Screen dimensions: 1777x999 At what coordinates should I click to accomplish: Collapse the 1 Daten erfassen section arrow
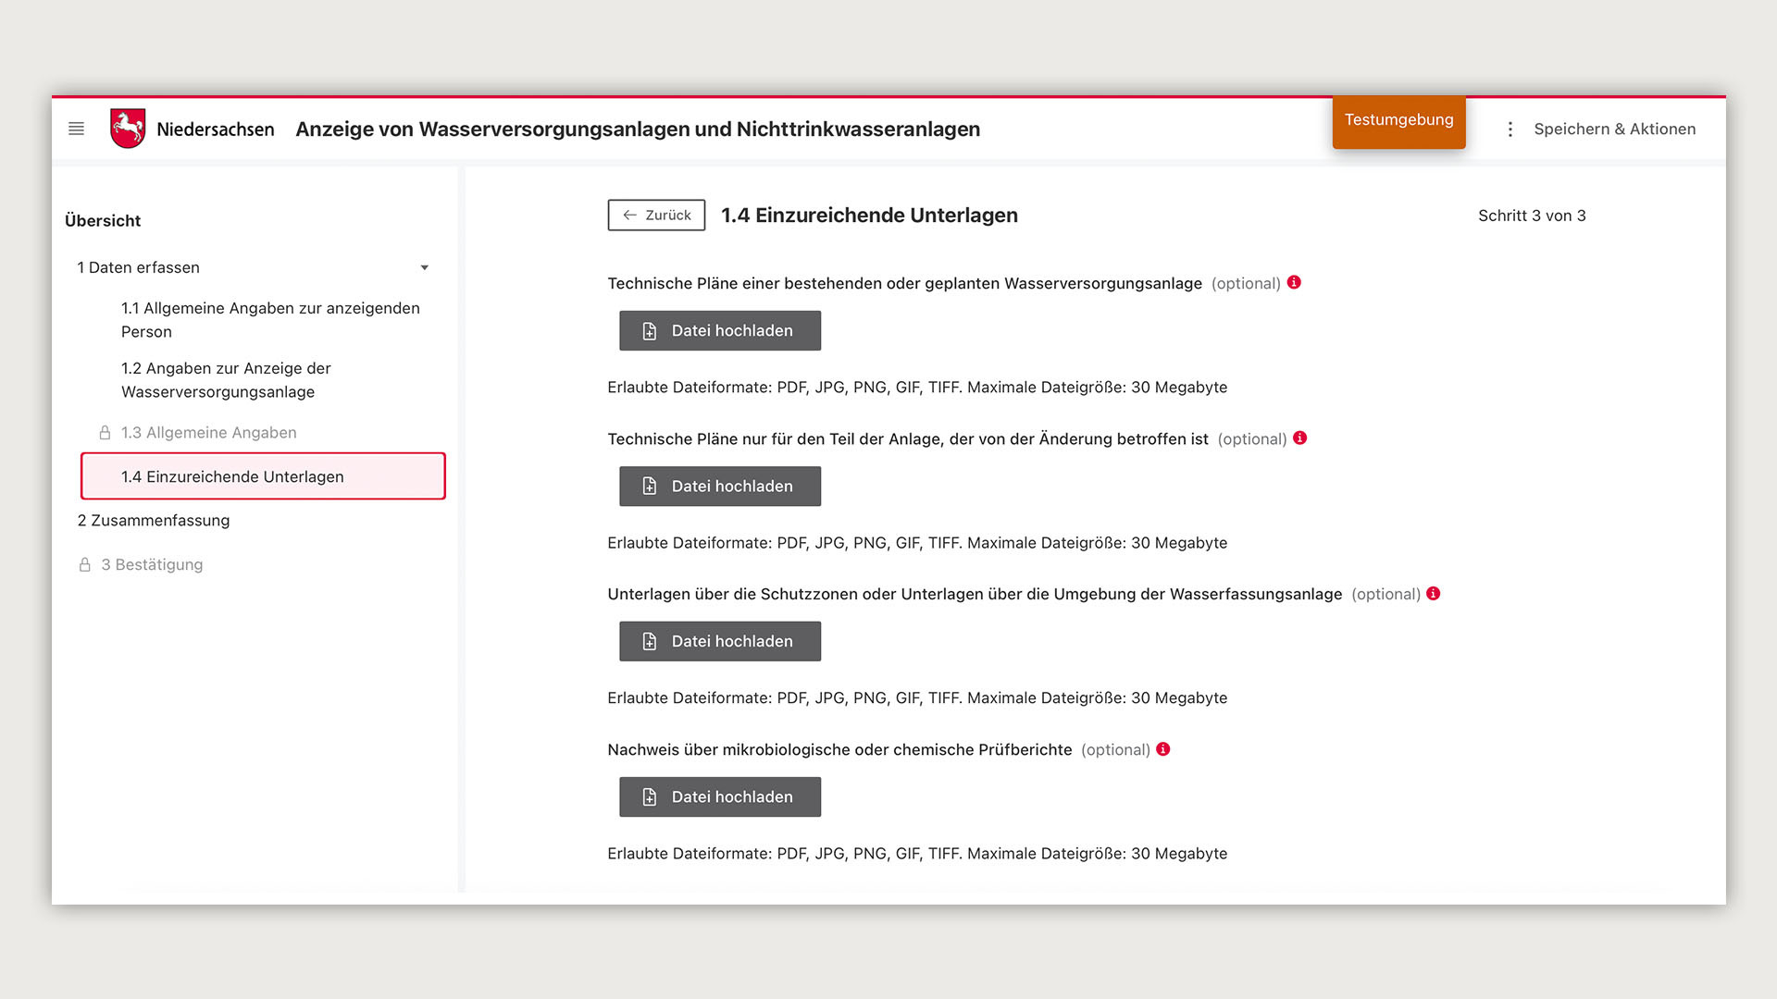point(424,268)
